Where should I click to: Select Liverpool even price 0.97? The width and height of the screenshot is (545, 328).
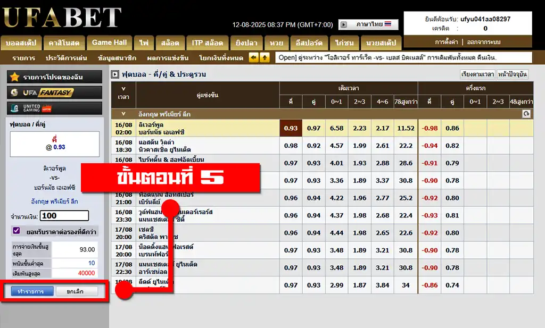pyautogui.click(x=313, y=128)
